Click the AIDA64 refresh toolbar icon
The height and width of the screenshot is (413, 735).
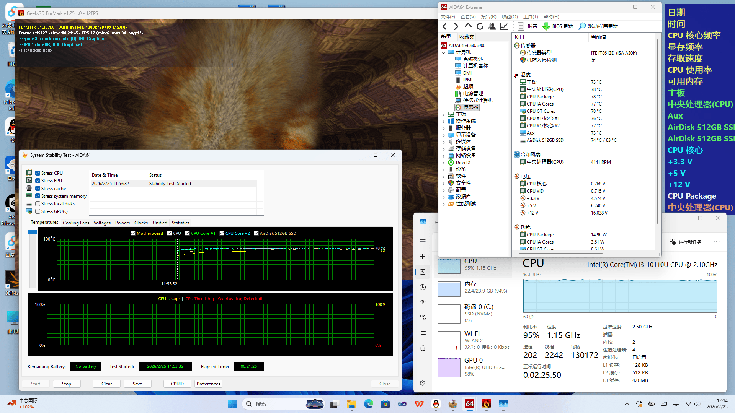(x=480, y=26)
